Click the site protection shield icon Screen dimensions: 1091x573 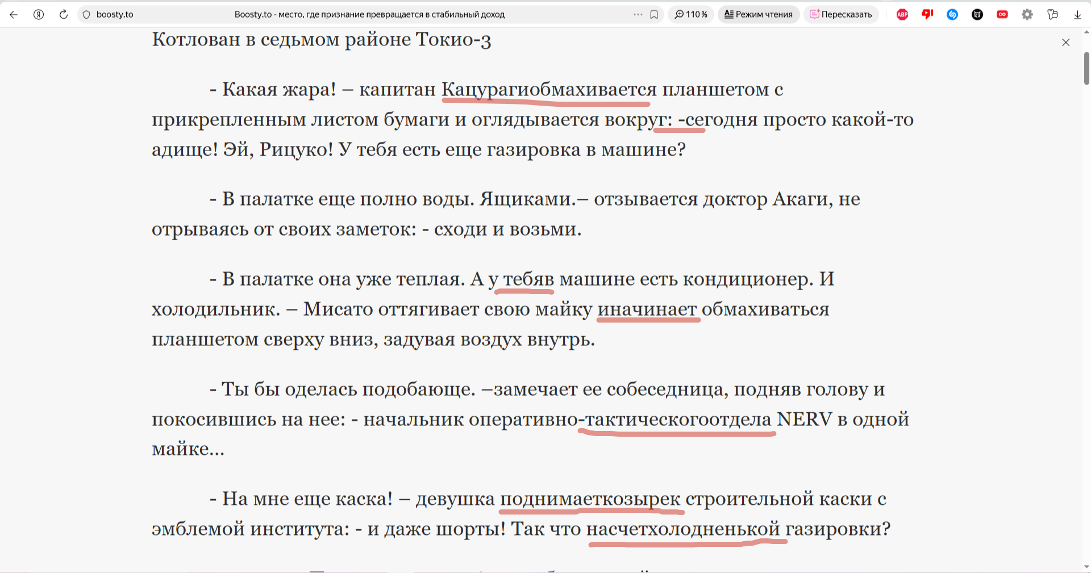pos(86,15)
